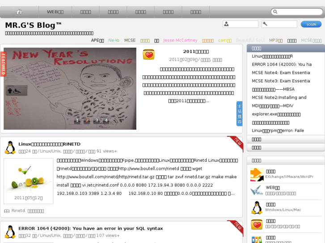Open the 2011 featured post title
325x243 pixels.
click(196, 51)
